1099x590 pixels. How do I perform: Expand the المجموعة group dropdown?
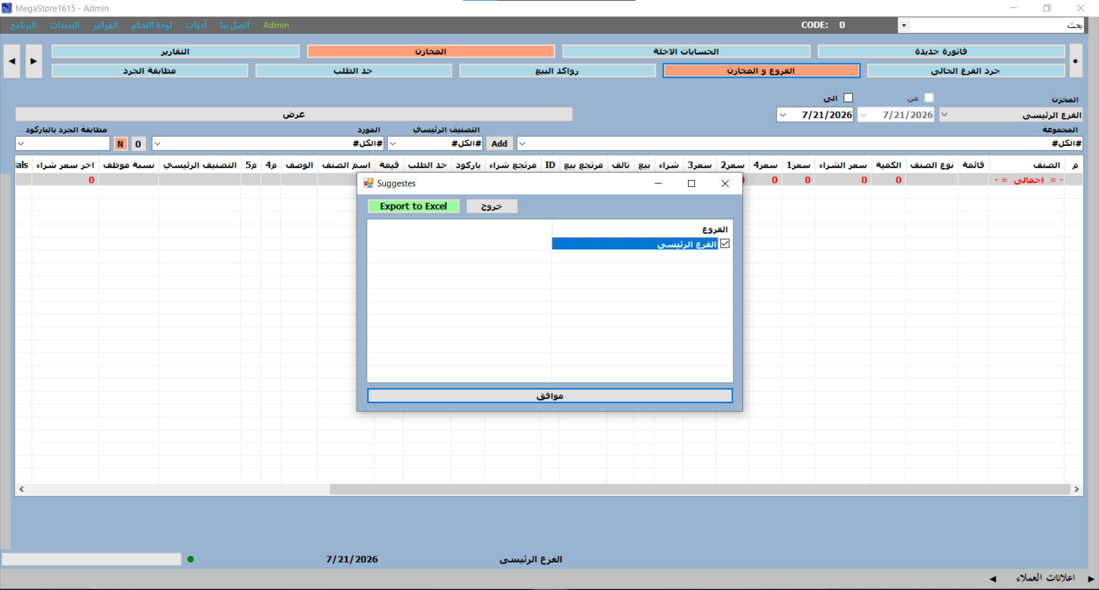pyautogui.click(x=522, y=143)
